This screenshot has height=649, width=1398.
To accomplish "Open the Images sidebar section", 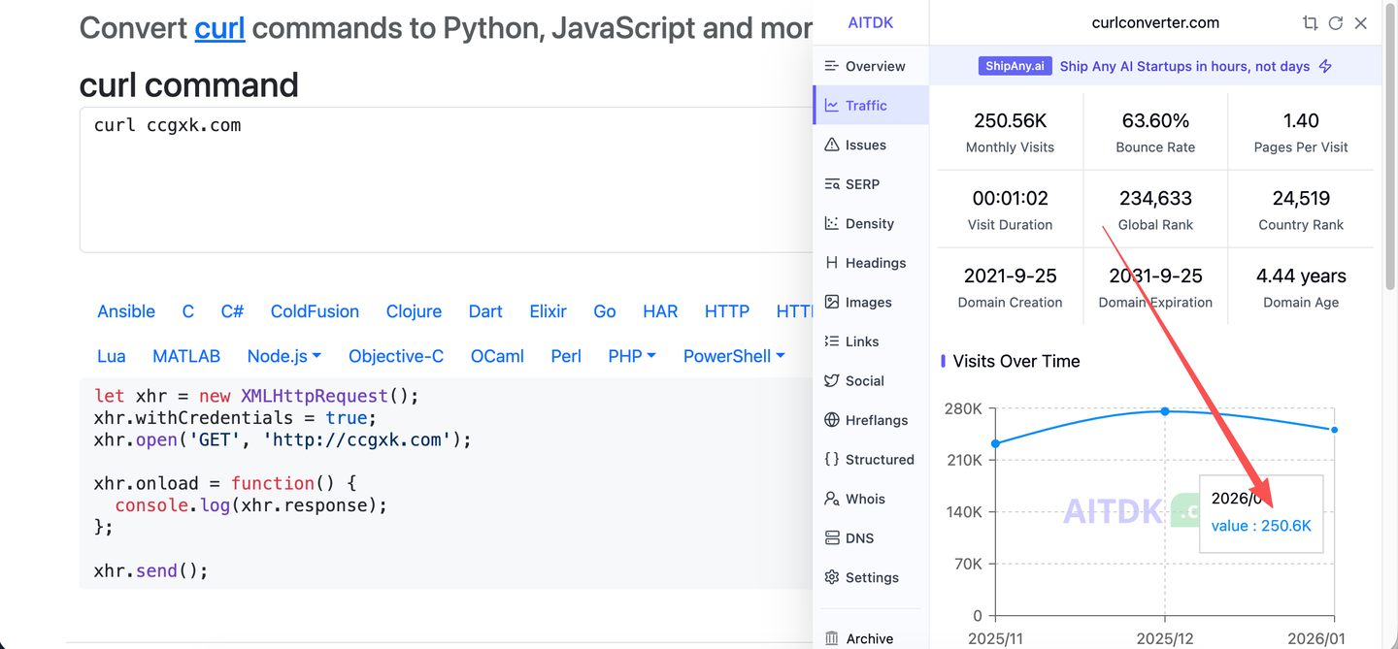I will click(x=857, y=302).
